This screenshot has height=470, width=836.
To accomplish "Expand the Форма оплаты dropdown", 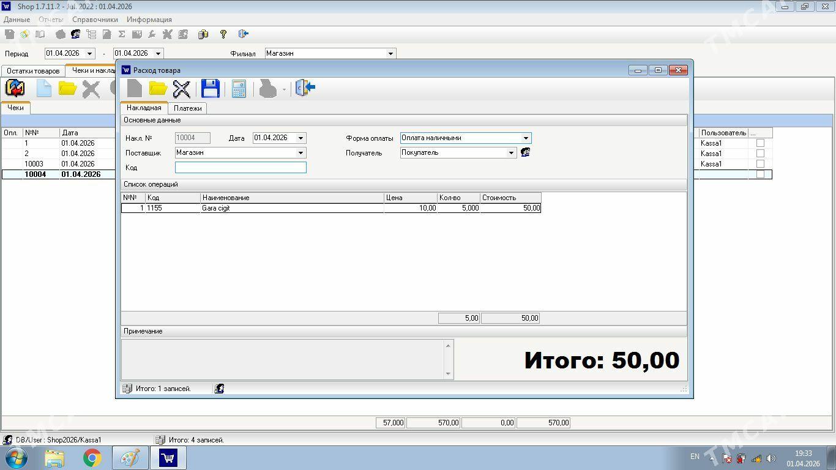I will 526,138.
